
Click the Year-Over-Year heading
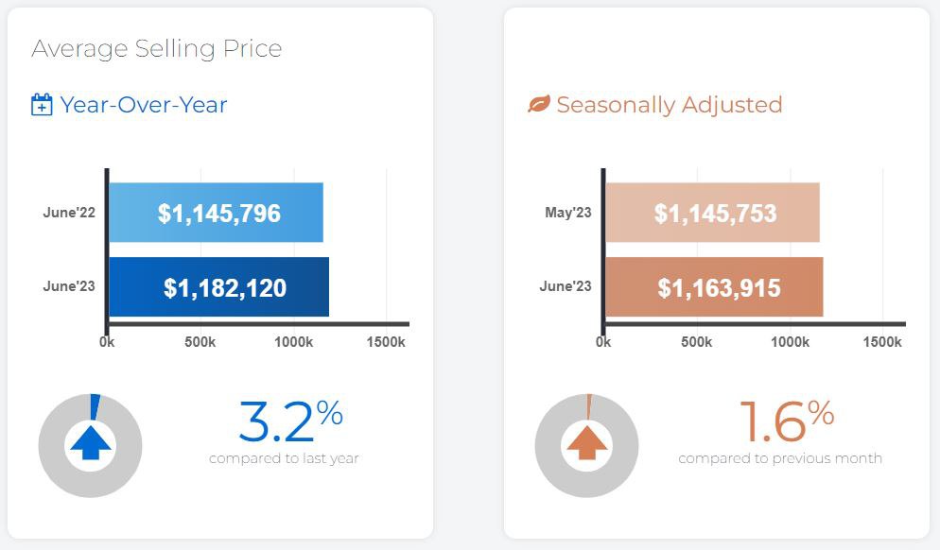[143, 104]
